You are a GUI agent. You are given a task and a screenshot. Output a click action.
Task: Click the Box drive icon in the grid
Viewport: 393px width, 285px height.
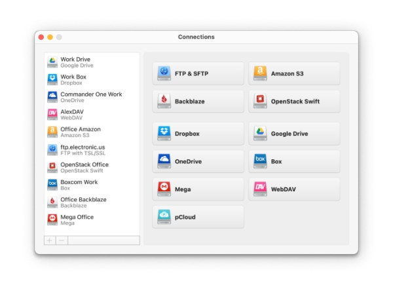260,161
